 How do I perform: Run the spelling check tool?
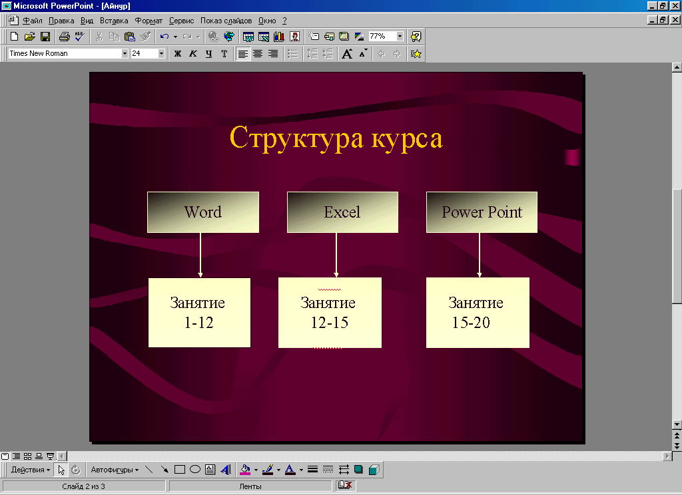click(79, 37)
